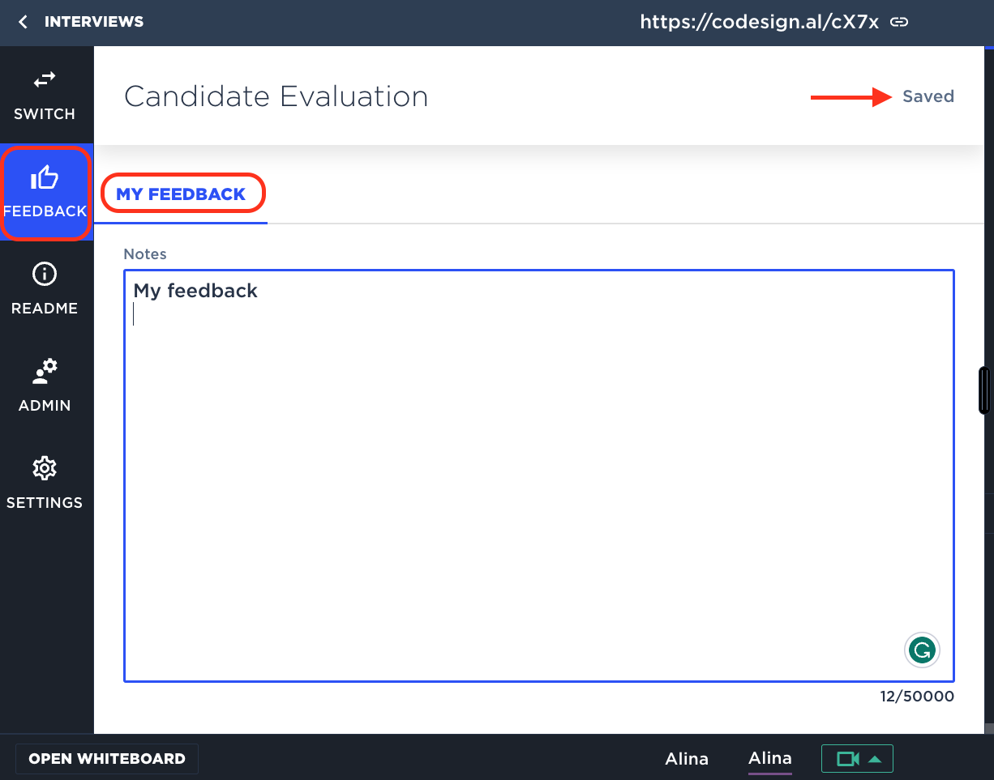Go back using the chevron beside INTERVIEWS
The width and height of the screenshot is (994, 780).
(23, 22)
